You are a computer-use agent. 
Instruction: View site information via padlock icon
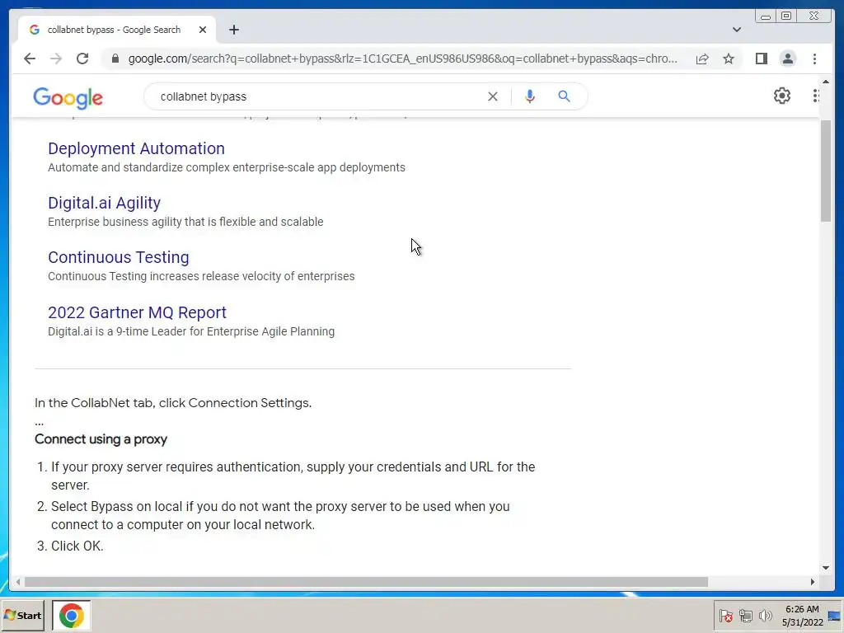point(115,59)
